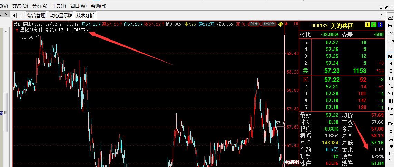
Task: Select the boxed chart icon in period bar
Action: point(391,33)
